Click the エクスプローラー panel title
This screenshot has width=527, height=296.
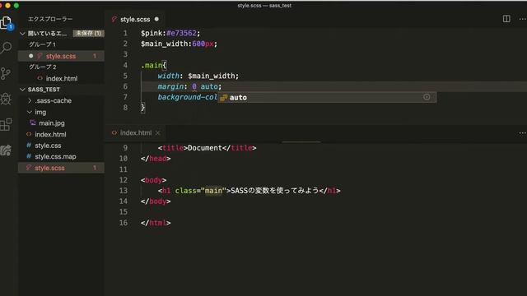tap(50, 19)
